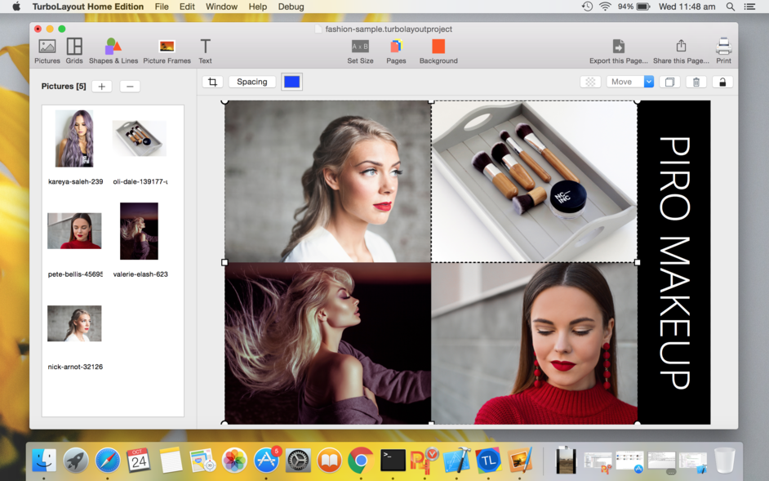Screen dimensions: 769x481
Task: Click the Spacing button
Action: click(252, 82)
